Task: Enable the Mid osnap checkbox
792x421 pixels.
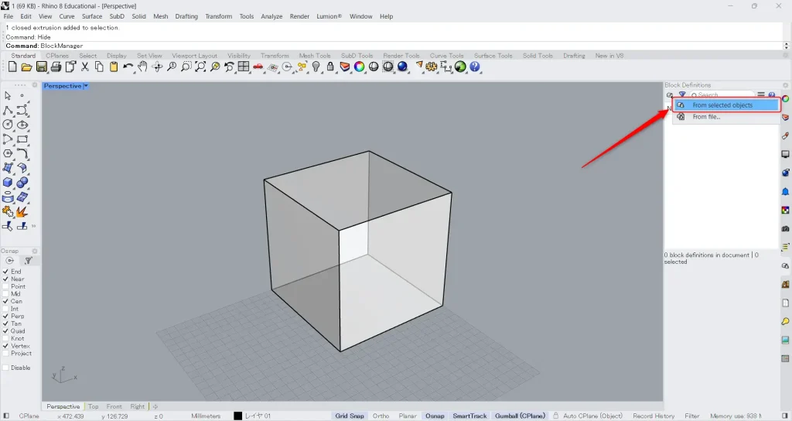Action: point(6,294)
